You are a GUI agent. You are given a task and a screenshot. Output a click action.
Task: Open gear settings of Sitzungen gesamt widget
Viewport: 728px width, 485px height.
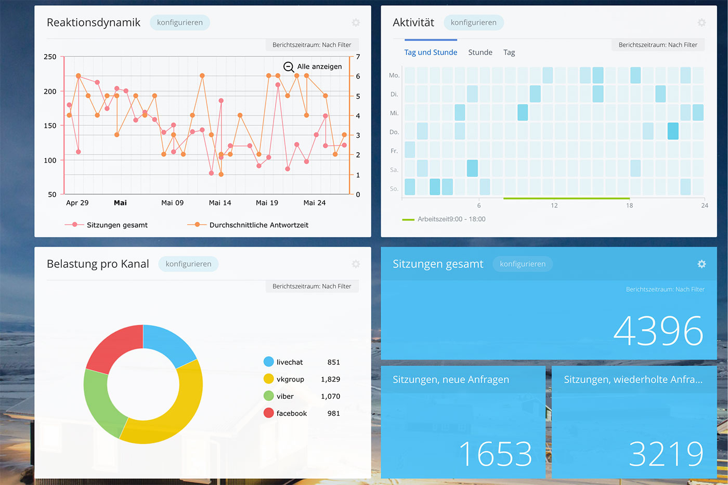click(701, 264)
